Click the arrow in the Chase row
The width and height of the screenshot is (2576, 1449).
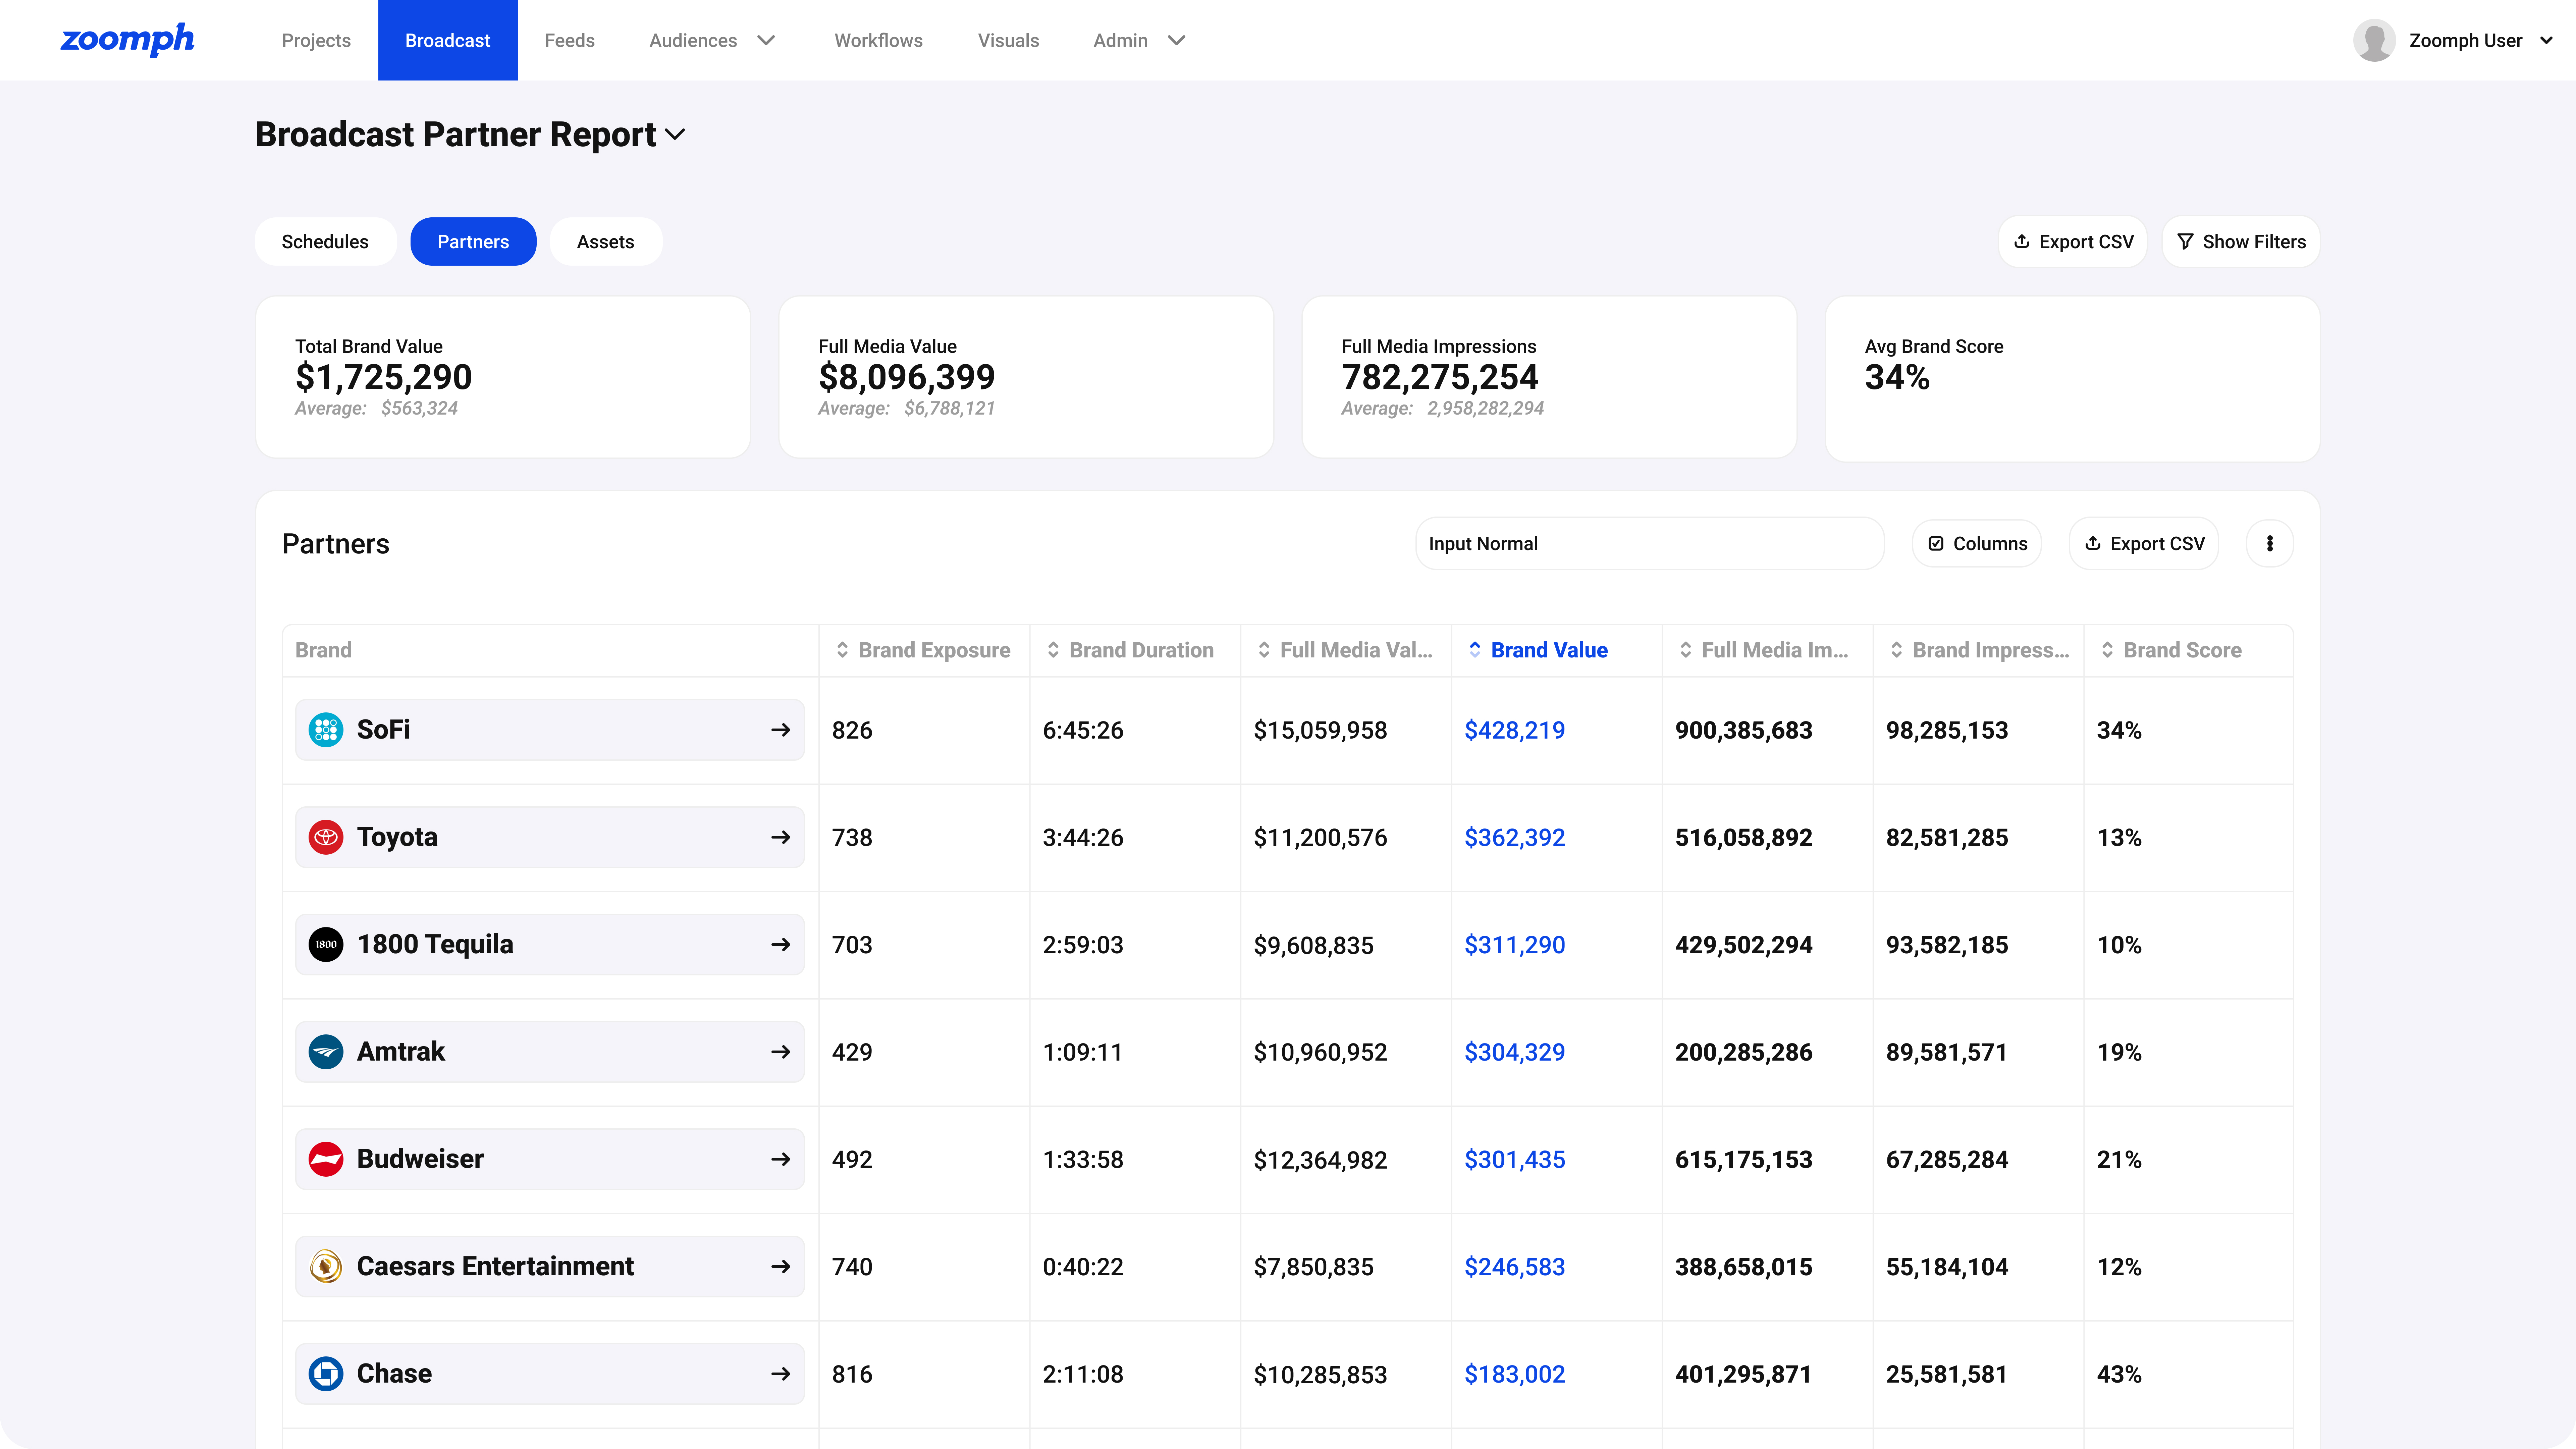pyautogui.click(x=781, y=1374)
